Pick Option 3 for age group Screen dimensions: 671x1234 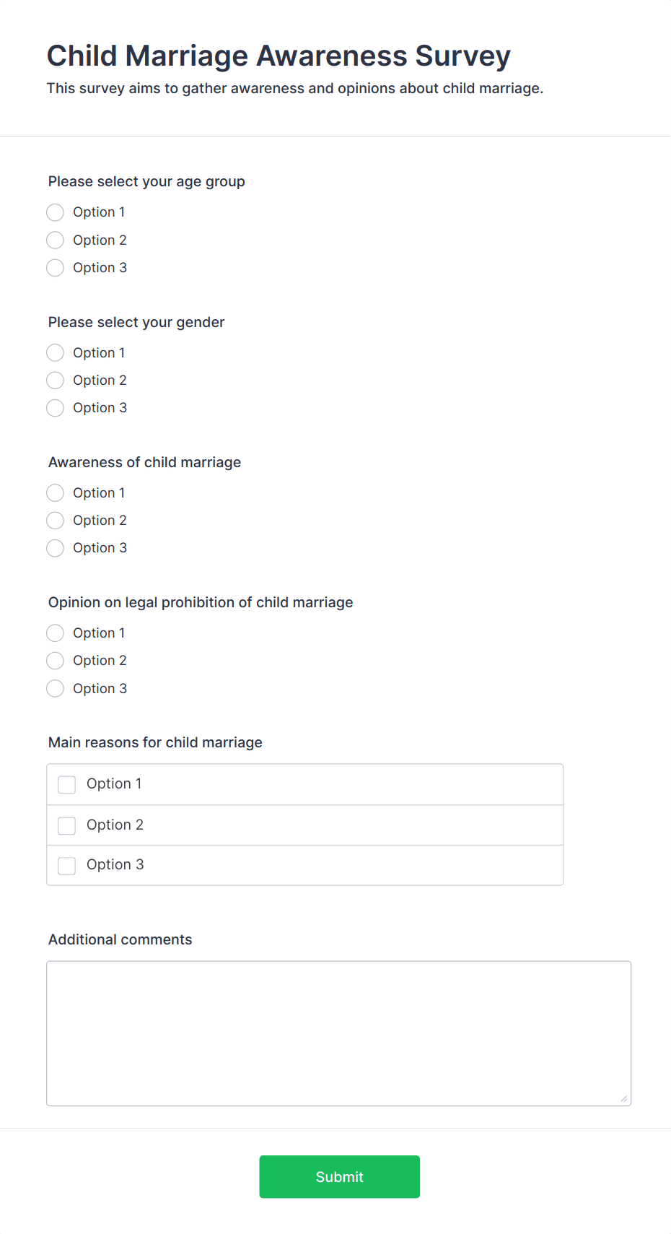[56, 268]
